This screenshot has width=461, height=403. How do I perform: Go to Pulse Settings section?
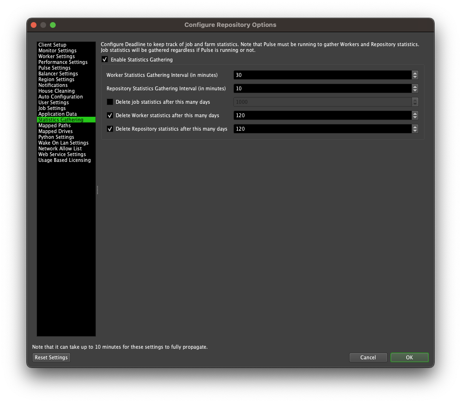click(54, 68)
